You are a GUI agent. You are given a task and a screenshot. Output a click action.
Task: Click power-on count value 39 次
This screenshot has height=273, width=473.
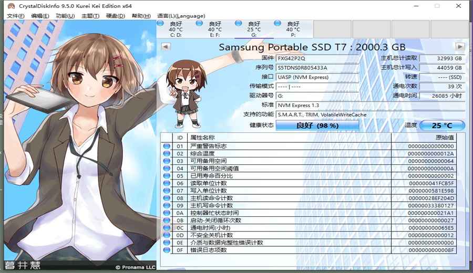[x=442, y=87]
